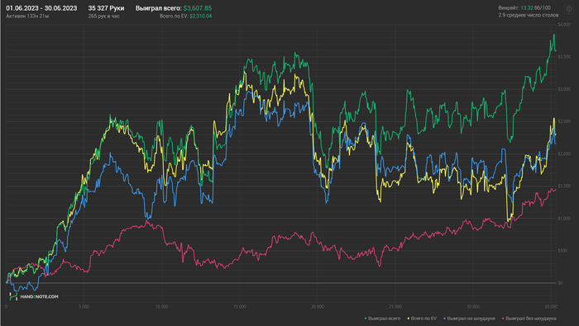Click the 10 000 x-axis label

pos(162,306)
